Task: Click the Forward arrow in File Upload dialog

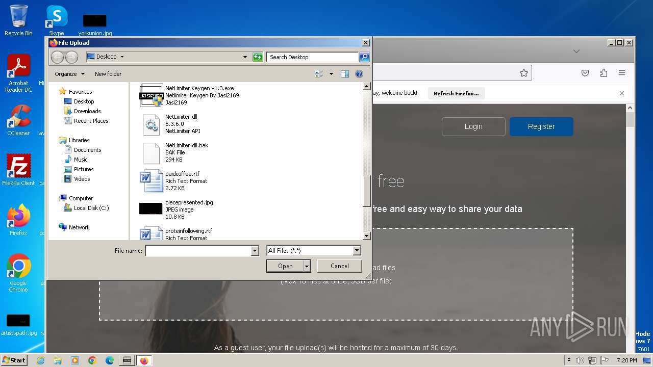Action: point(72,57)
